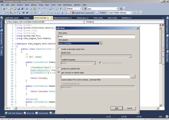The image size is (169, 120).
Task: Click the Add button in dialog
Action: 116,108
